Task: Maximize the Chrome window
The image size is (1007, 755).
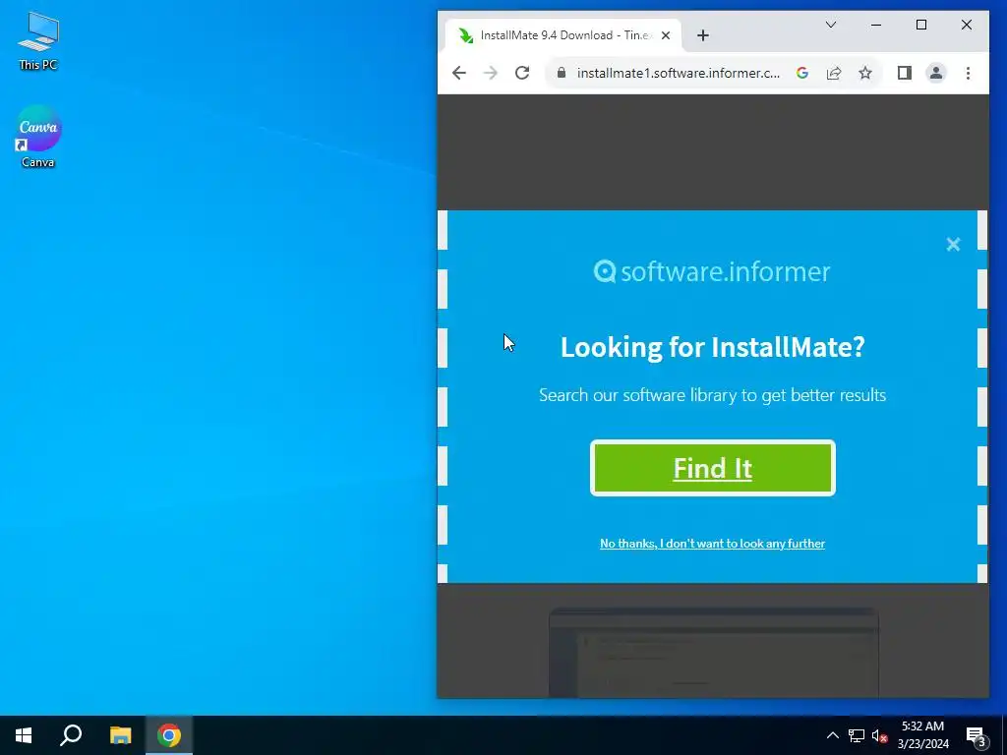Action: [920, 25]
